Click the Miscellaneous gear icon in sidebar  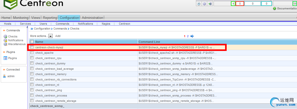pos(5,44)
